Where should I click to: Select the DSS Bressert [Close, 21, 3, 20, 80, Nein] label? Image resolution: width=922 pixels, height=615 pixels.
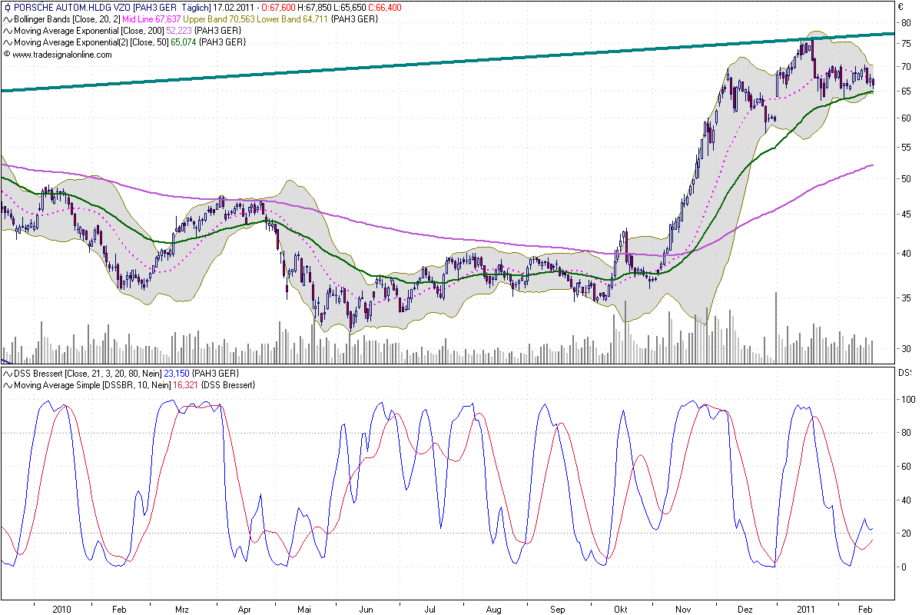[88, 373]
